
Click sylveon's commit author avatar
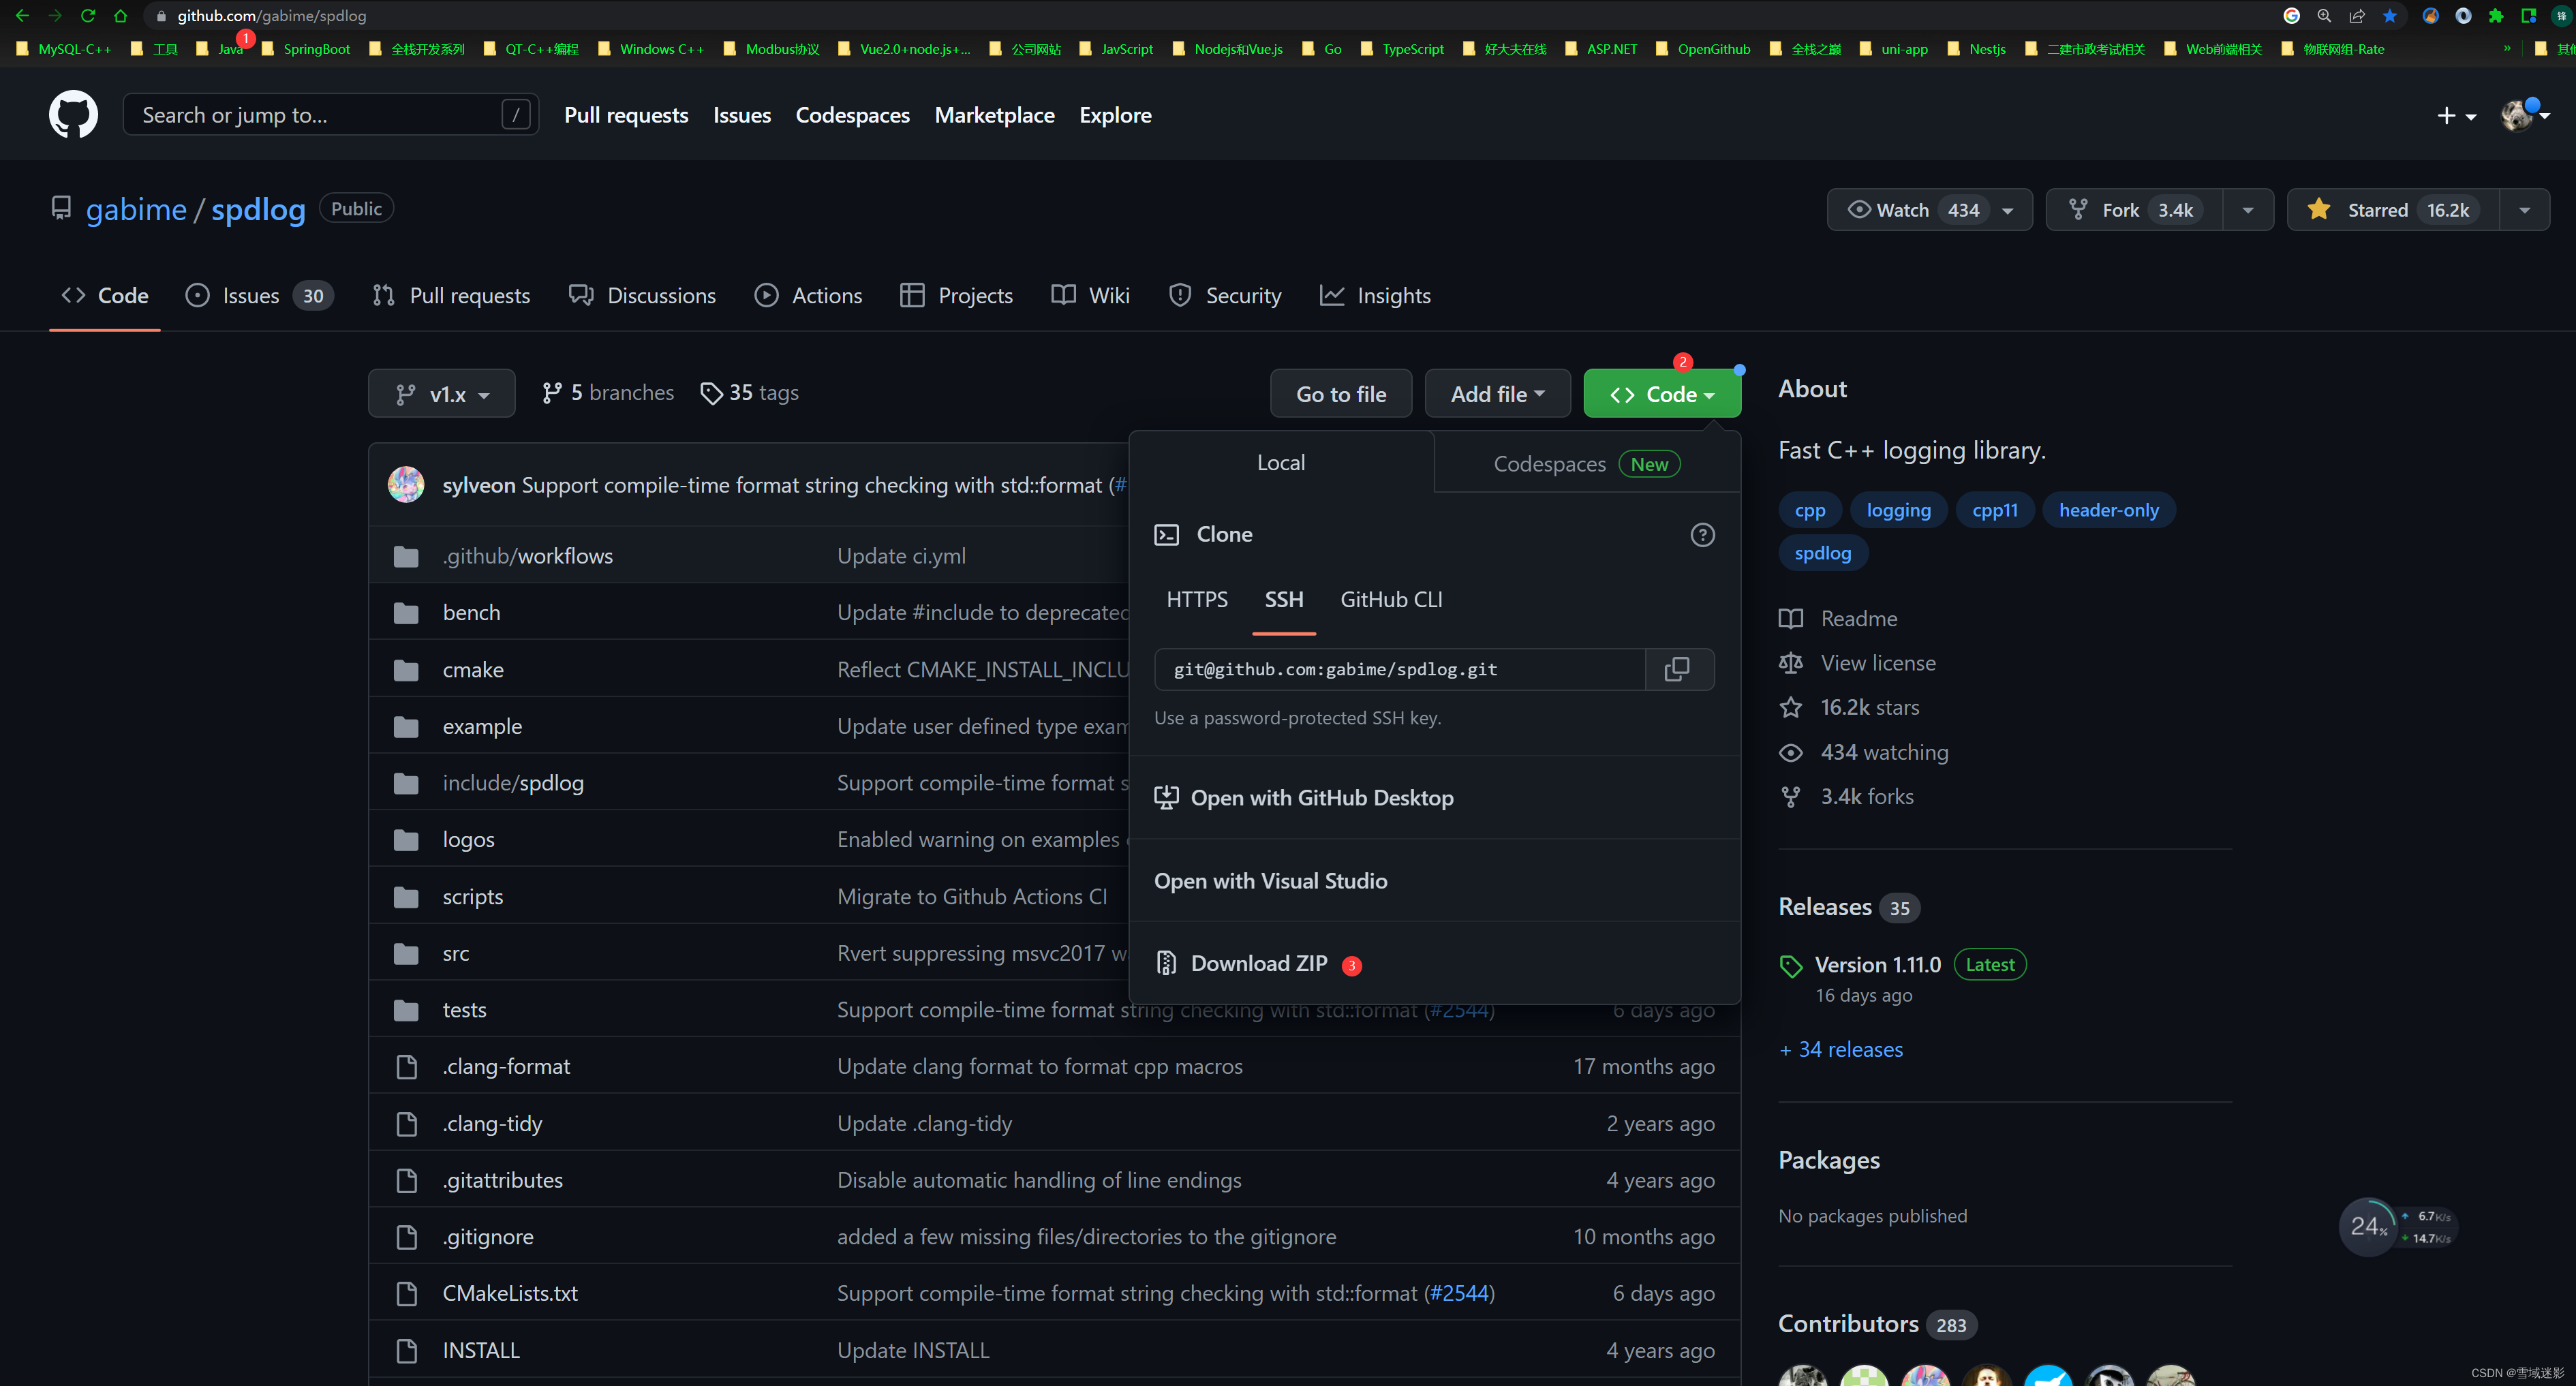point(406,485)
